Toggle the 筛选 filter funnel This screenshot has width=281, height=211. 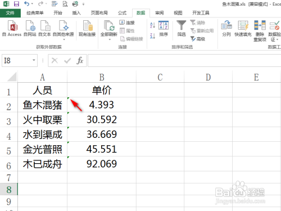click(x=182, y=29)
